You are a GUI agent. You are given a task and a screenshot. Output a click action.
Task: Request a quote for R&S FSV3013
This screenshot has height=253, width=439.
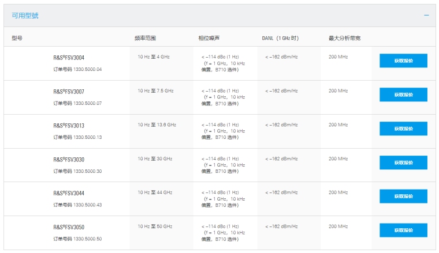click(403, 129)
